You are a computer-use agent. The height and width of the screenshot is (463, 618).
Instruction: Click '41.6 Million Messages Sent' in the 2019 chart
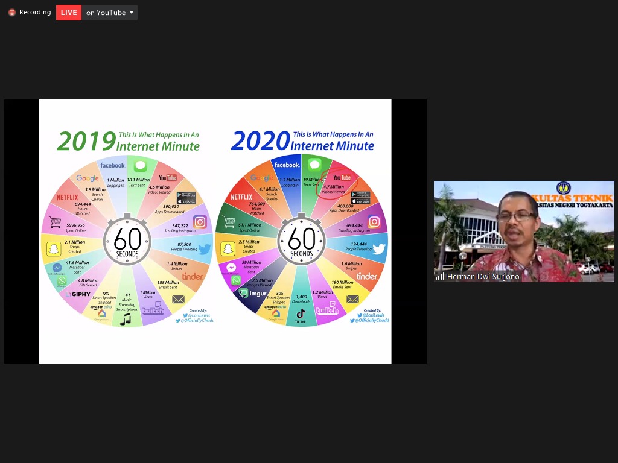point(77,267)
